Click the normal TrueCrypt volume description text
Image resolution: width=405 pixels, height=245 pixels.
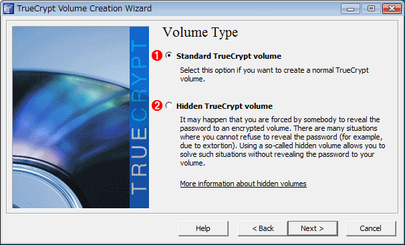[274, 74]
